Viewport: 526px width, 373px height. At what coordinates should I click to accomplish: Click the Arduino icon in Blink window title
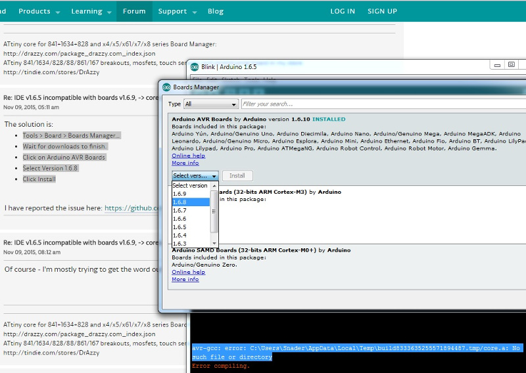(195, 67)
